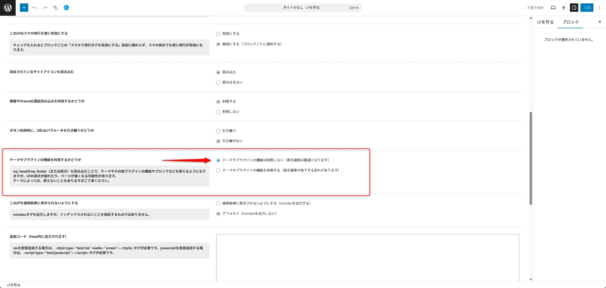The height and width of the screenshot is (288, 606).
Task: Click the ボタン利用時に、URLのパラメータを引き継ぐかどうか label
Action: coord(52,130)
